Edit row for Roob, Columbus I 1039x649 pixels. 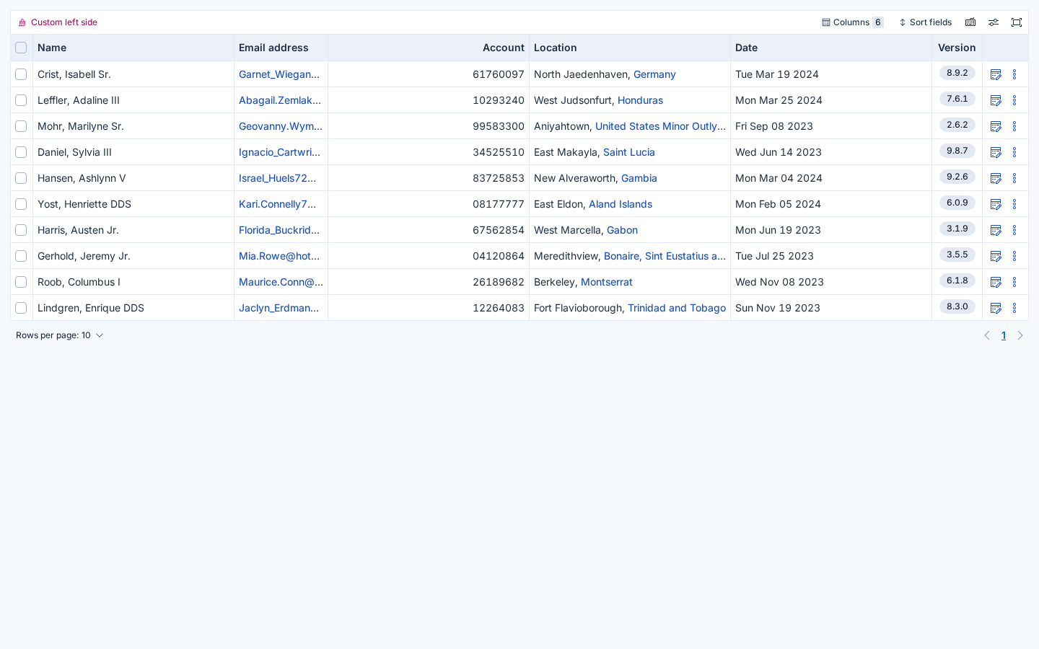[996, 282]
